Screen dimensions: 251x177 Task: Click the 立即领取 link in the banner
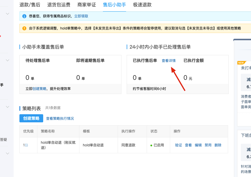81,16
